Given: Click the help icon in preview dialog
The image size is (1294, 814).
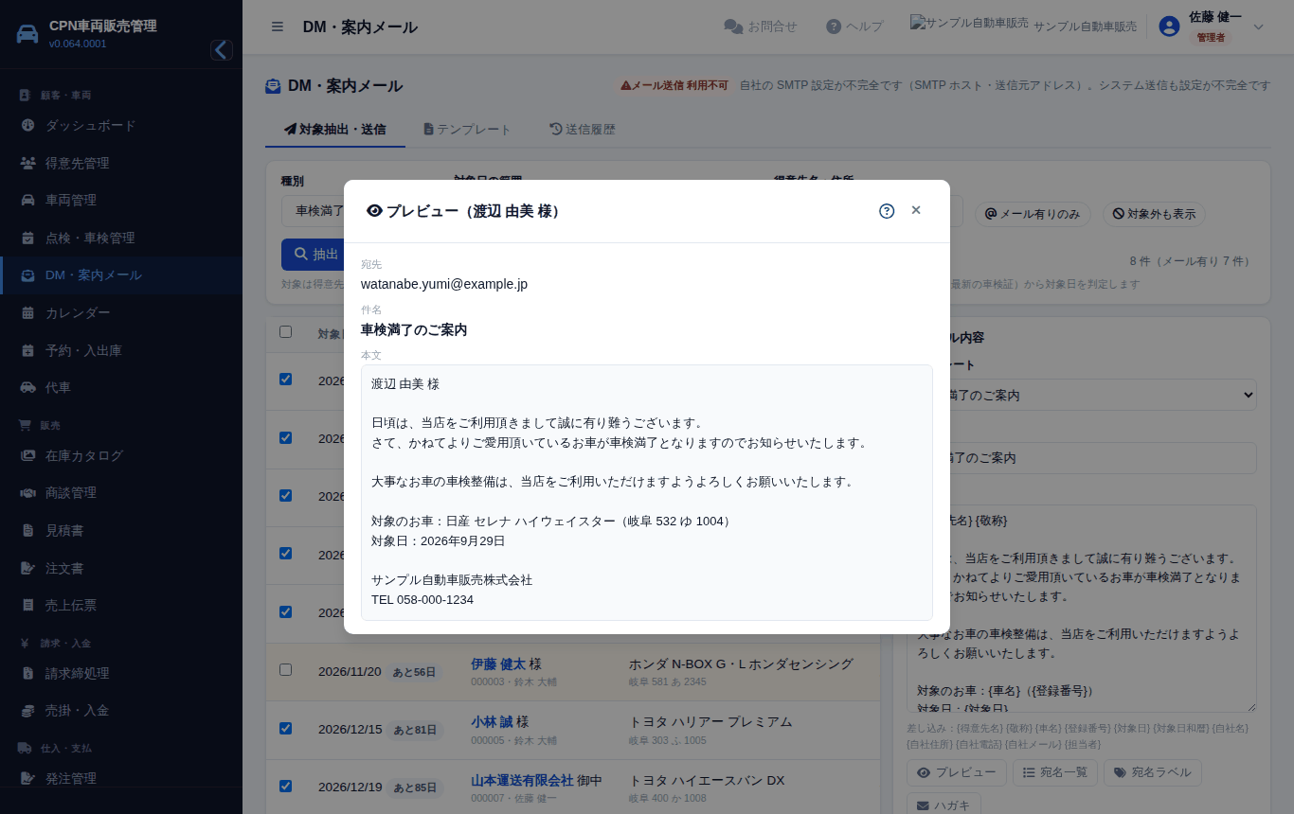Looking at the screenshot, I should (887, 211).
